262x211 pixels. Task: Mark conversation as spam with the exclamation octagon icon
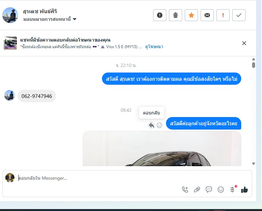click(160, 15)
